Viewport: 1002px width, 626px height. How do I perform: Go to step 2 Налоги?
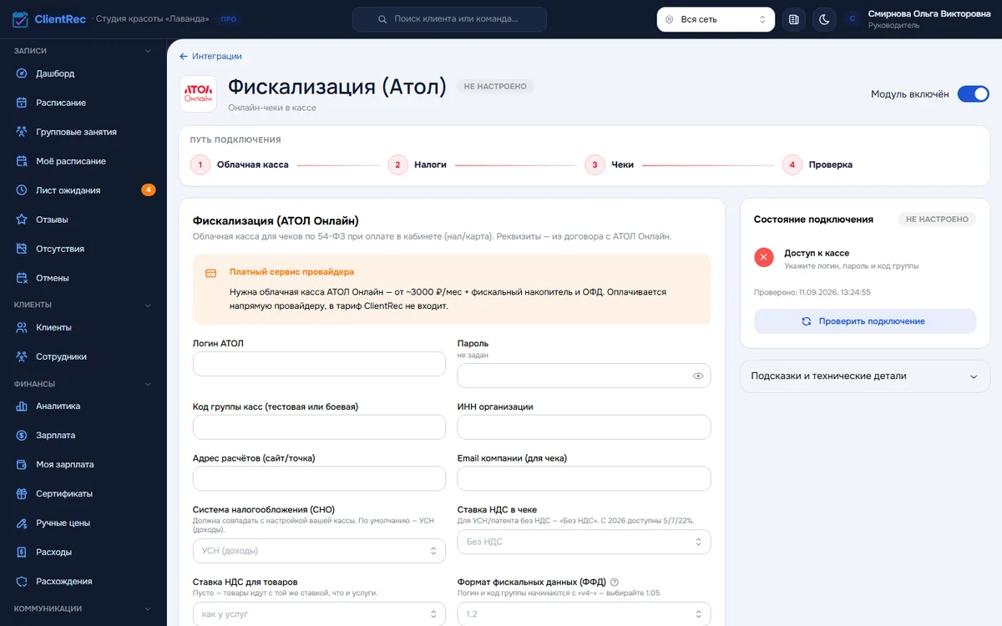coord(417,164)
